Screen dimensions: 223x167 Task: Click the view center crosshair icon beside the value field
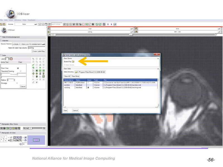tap(20, 144)
